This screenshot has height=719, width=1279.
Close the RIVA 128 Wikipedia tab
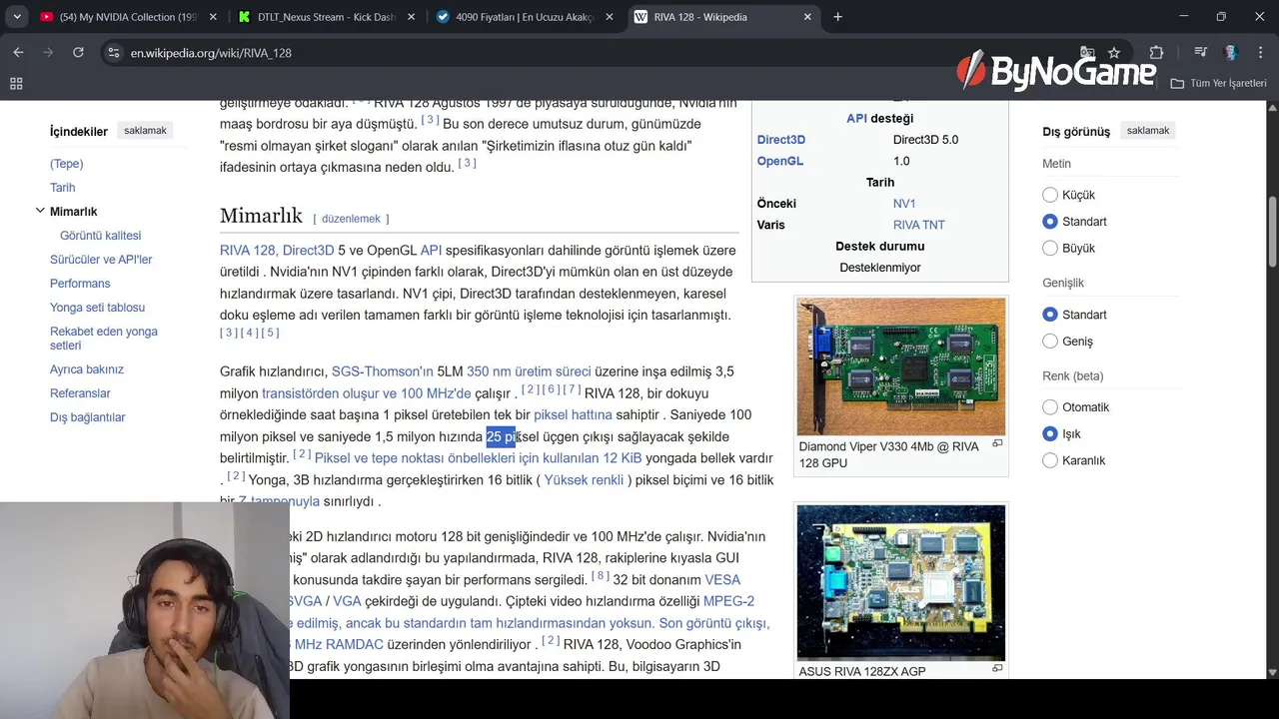(x=807, y=17)
